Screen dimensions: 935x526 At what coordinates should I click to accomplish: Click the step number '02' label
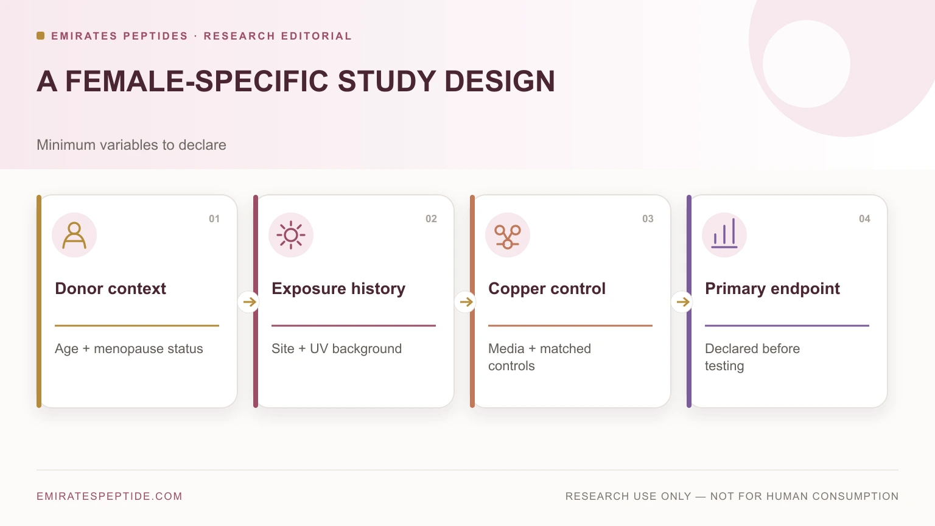[x=431, y=219]
